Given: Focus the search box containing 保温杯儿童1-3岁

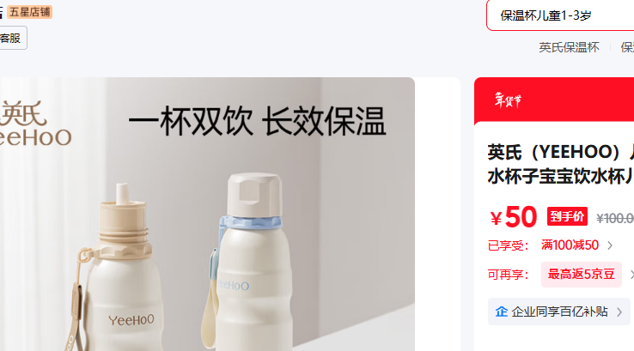Looking at the screenshot, I should pyautogui.click(x=560, y=15).
